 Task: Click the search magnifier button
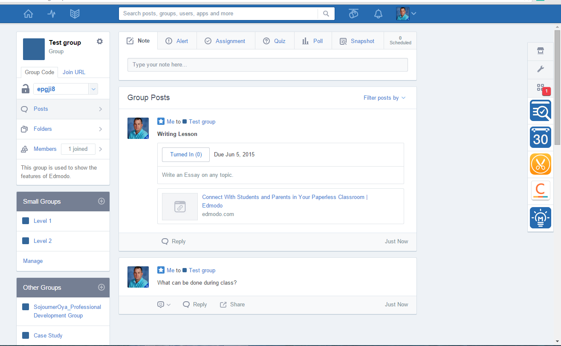click(x=326, y=14)
